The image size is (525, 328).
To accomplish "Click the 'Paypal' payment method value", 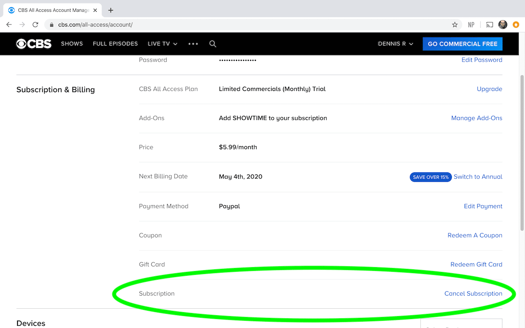I will 229,206.
